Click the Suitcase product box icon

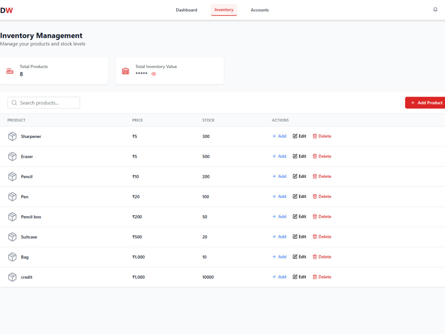[12, 237]
